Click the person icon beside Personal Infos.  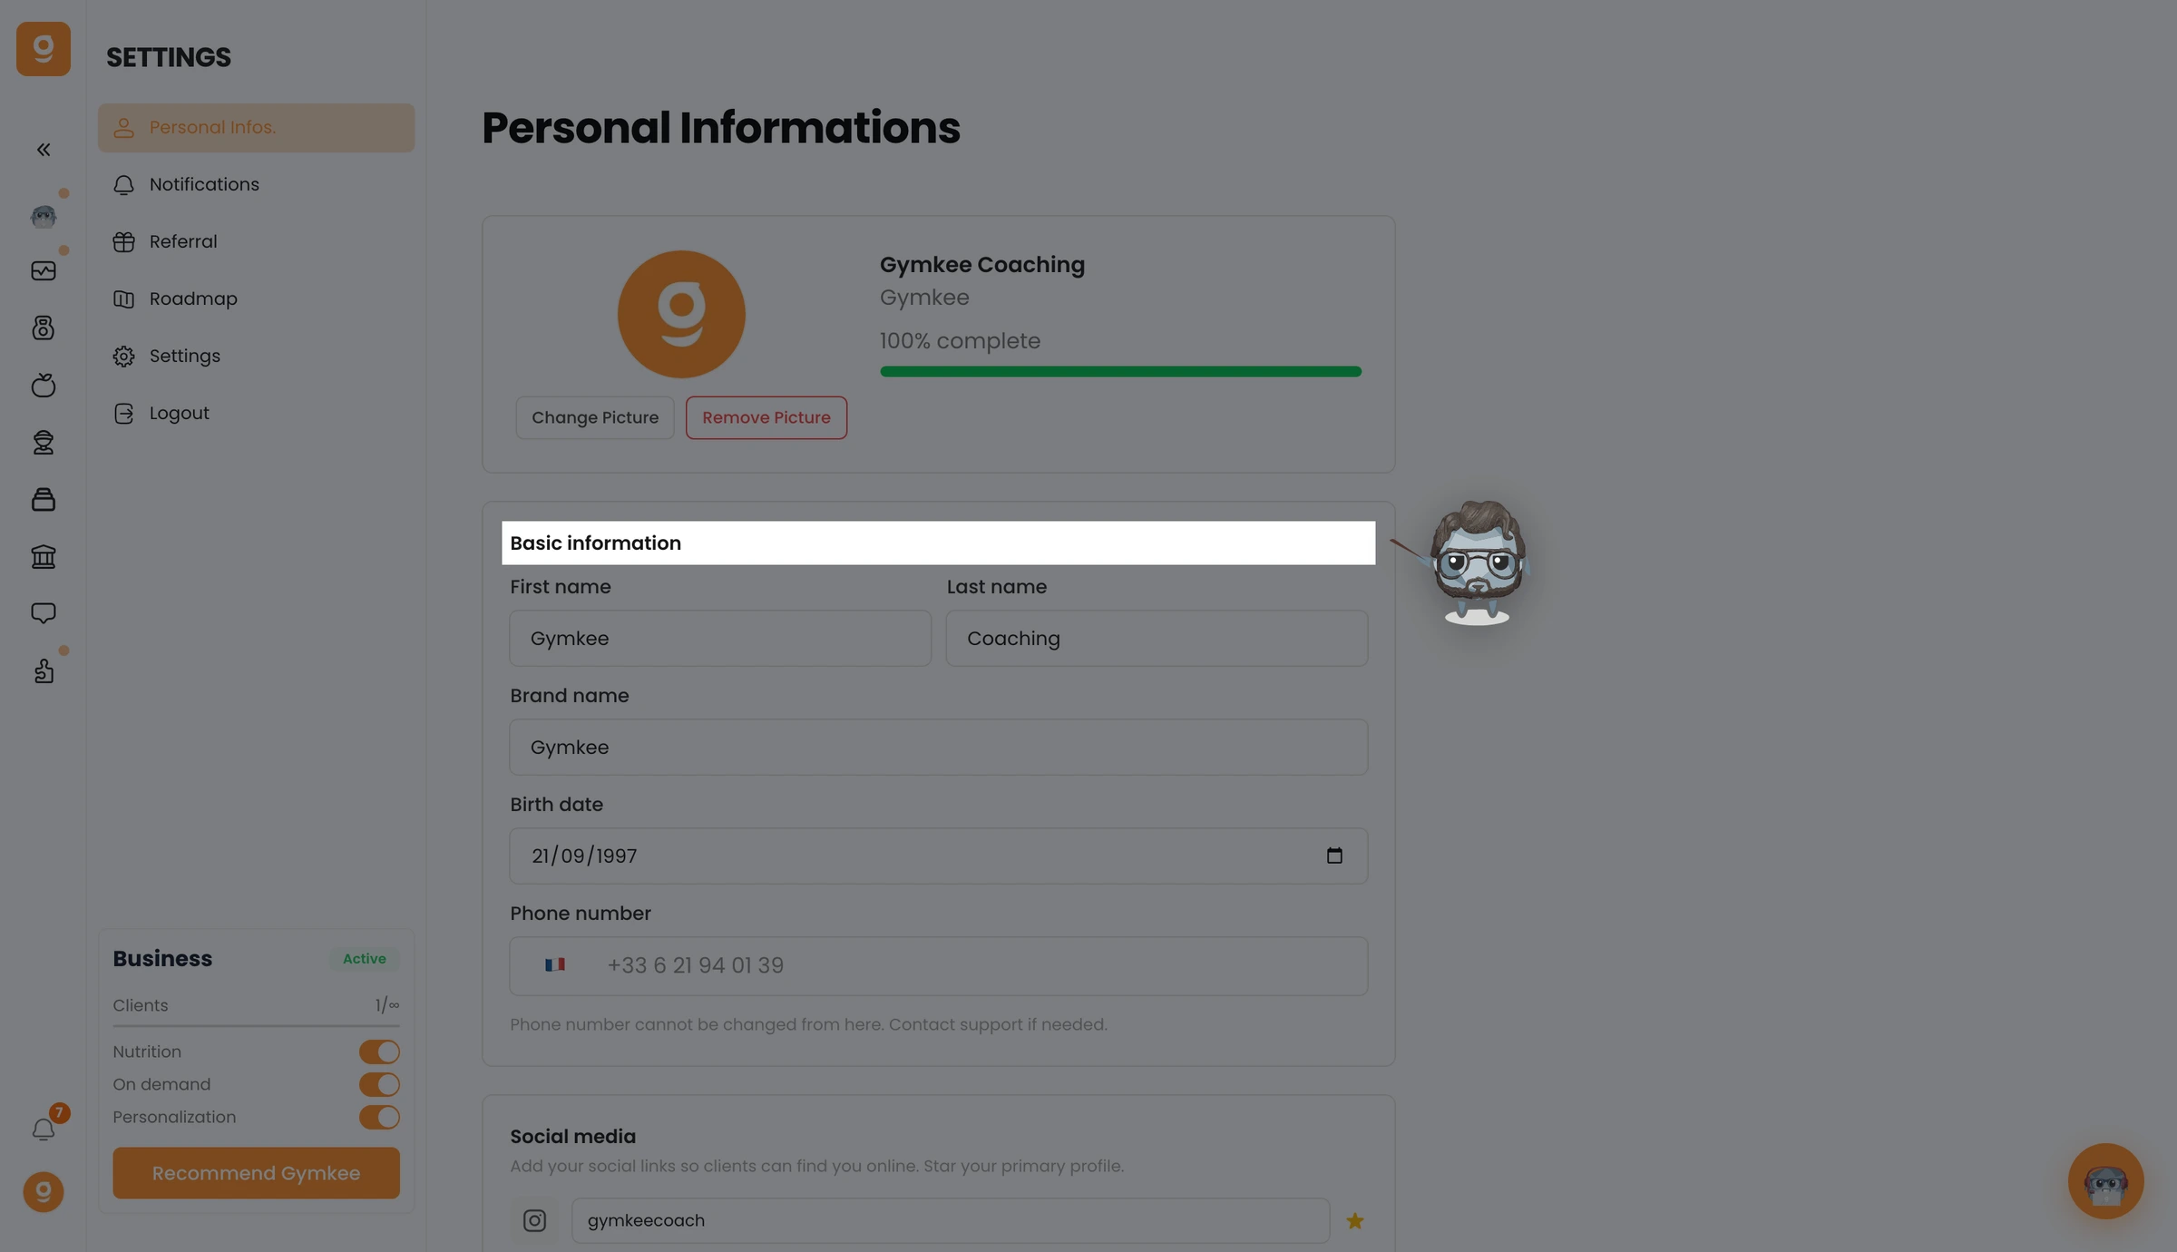pyautogui.click(x=124, y=128)
